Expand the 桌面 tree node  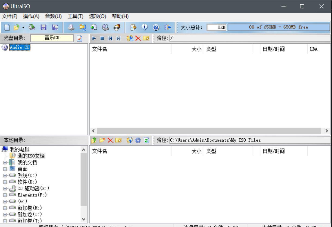pyautogui.click(x=5, y=169)
